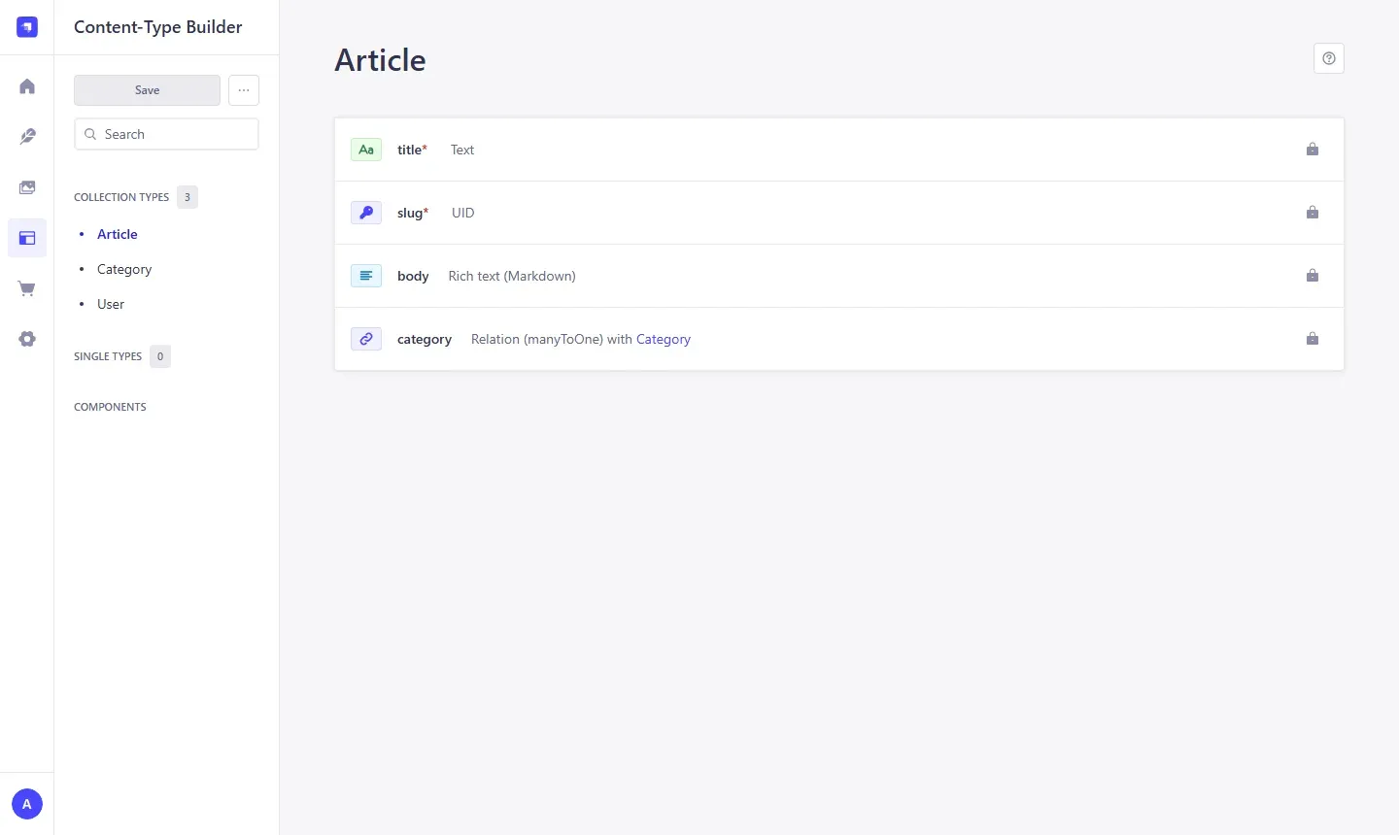Image resolution: width=1399 pixels, height=835 pixels.
Task: Click the collection types count badge '3'
Action: point(188,197)
